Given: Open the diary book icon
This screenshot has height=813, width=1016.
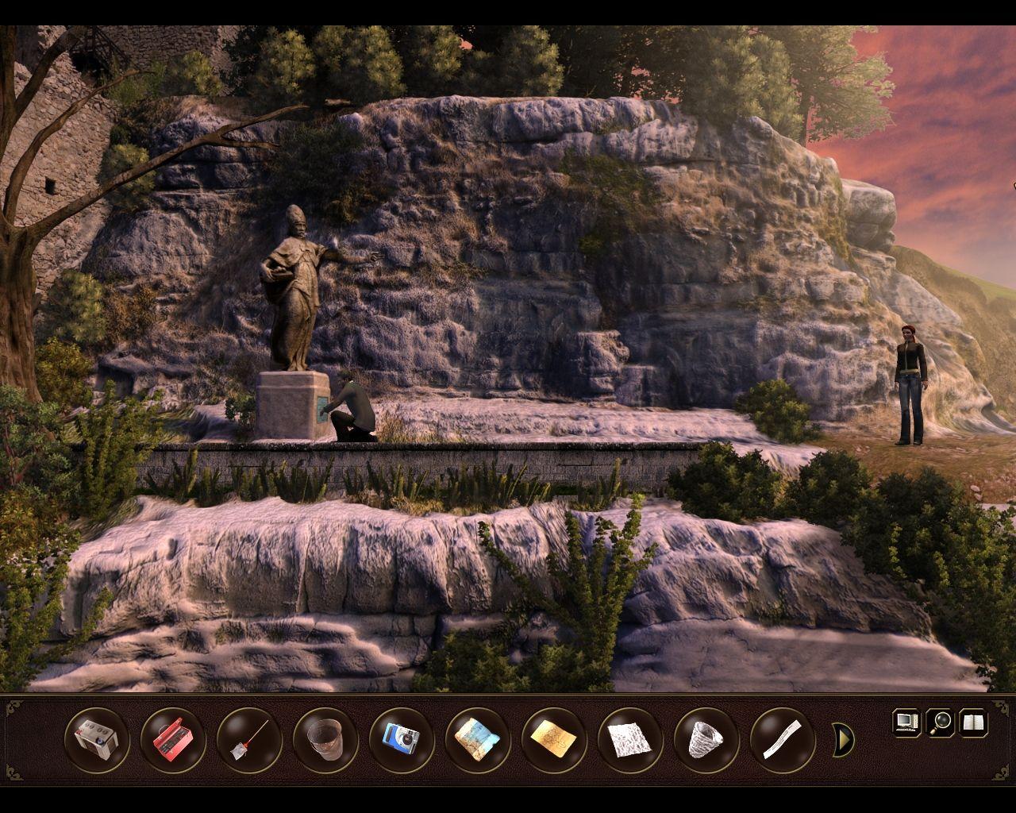Looking at the screenshot, I should (x=974, y=722).
